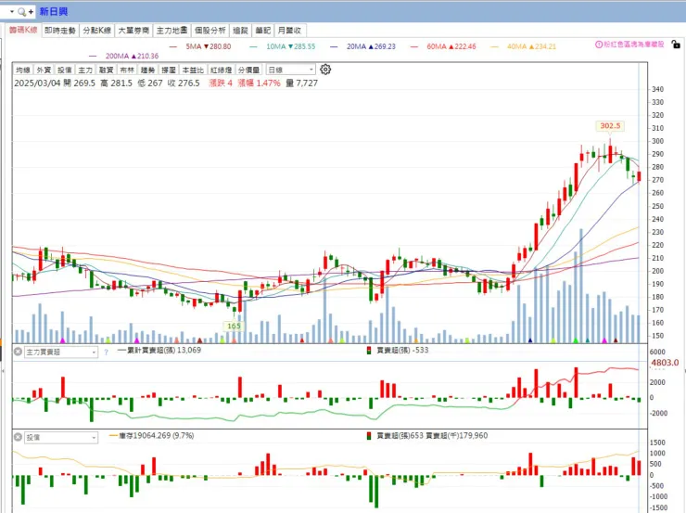Click the 5MA legend entry
The height and width of the screenshot is (513, 686).
pos(200,46)
